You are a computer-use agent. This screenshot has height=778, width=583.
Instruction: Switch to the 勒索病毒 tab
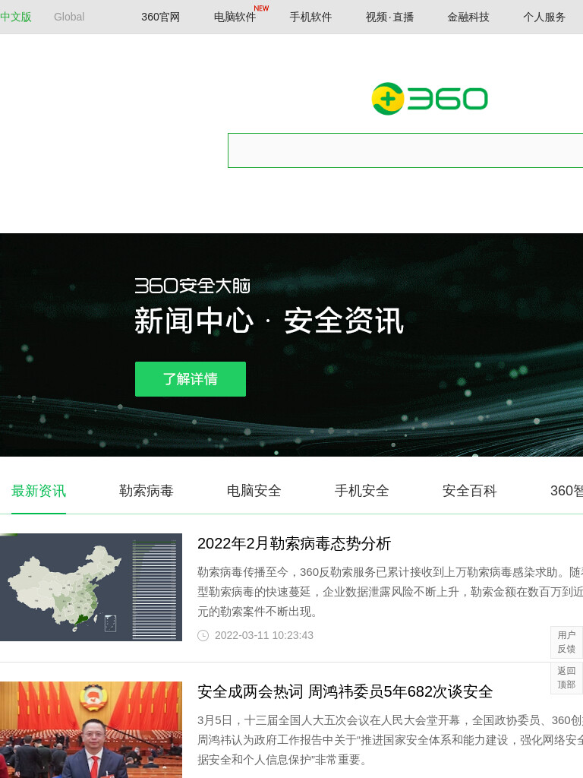147,491
